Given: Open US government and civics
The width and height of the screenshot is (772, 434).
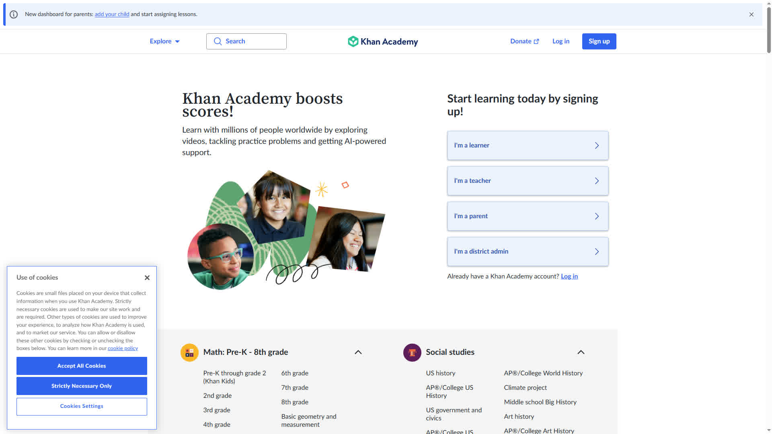Looking at the screenshot, I should click(454, 414).
